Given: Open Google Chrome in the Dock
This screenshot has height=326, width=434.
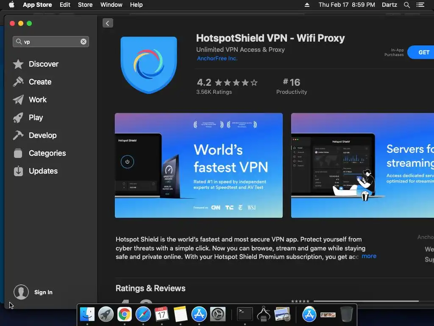Looking at the screenshot, I should point(124,315).
